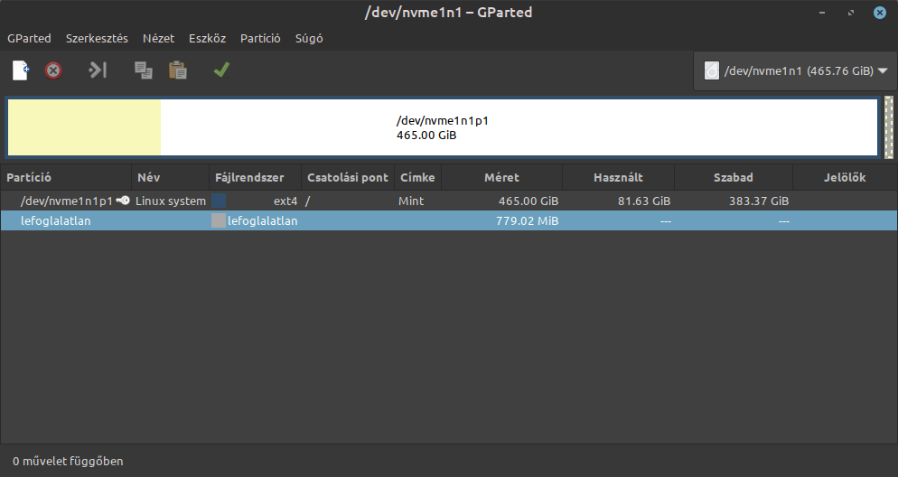
Task: Click the resize/move partition arrow icon
Action: tap(98, 70)
